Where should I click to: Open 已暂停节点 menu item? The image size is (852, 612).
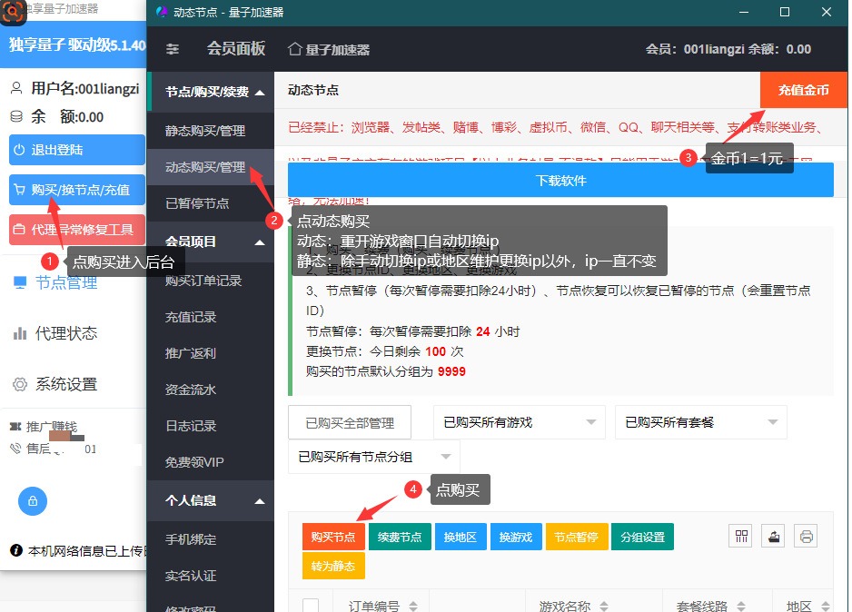click(212, 203)
